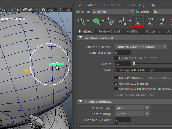This screenshot has height=129, width=172.
Task: Click the Create Parameterization Map button
Action: (x=135, y=95)
